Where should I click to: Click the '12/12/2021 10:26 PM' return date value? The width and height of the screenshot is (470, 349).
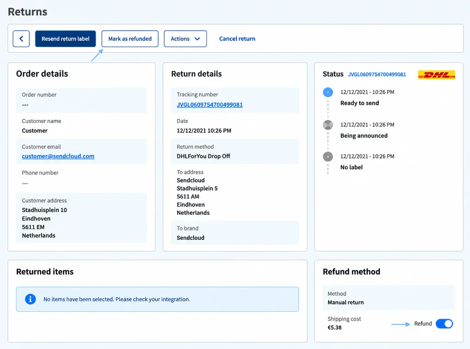click(204, 131)
